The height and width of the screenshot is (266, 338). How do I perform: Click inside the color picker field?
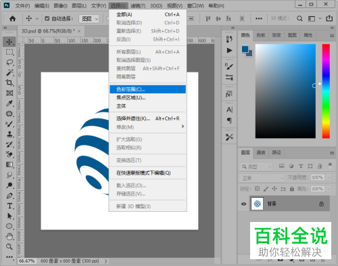click(x=285, y=91)
